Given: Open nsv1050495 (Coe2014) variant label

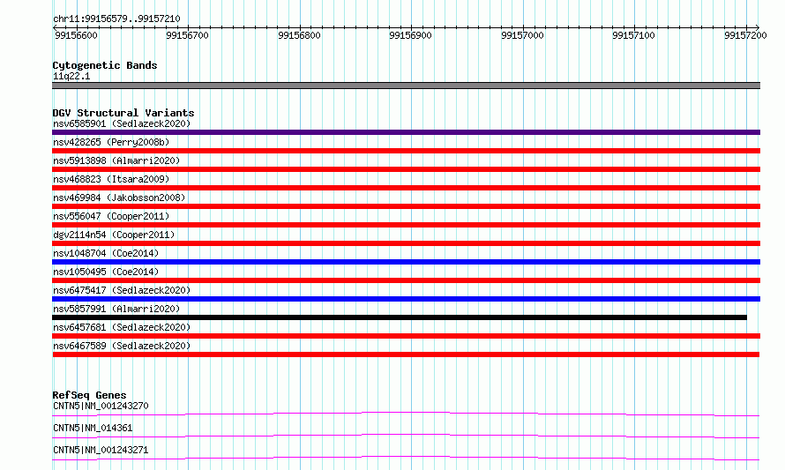Looking at the screenshot, I should point(106,272).
